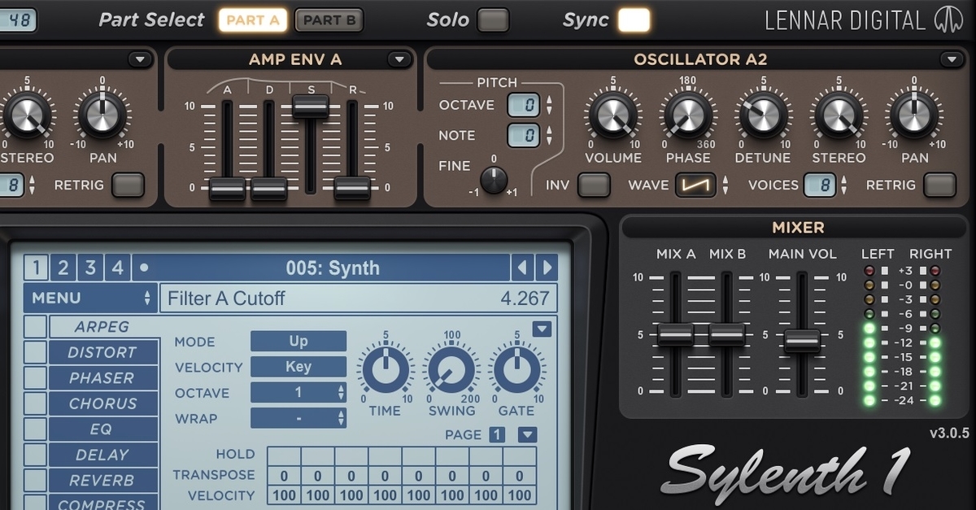
Task: Enable the ARPEG effect checkbox
Action: click(35, 326)
